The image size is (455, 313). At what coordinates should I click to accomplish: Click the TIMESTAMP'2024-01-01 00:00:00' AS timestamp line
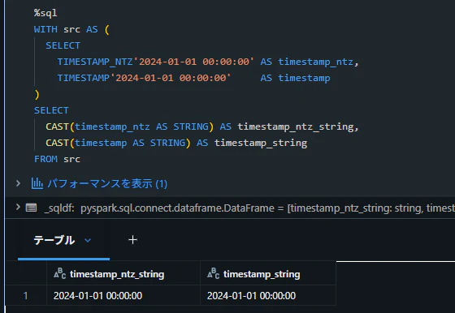tap(193, 78)
